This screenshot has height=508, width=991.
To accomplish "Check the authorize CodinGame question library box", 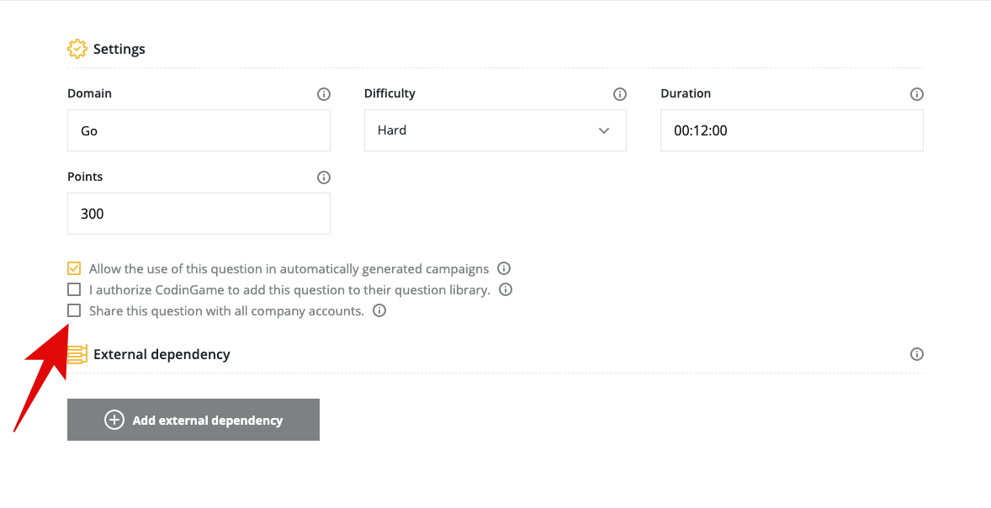I will 74,290.
